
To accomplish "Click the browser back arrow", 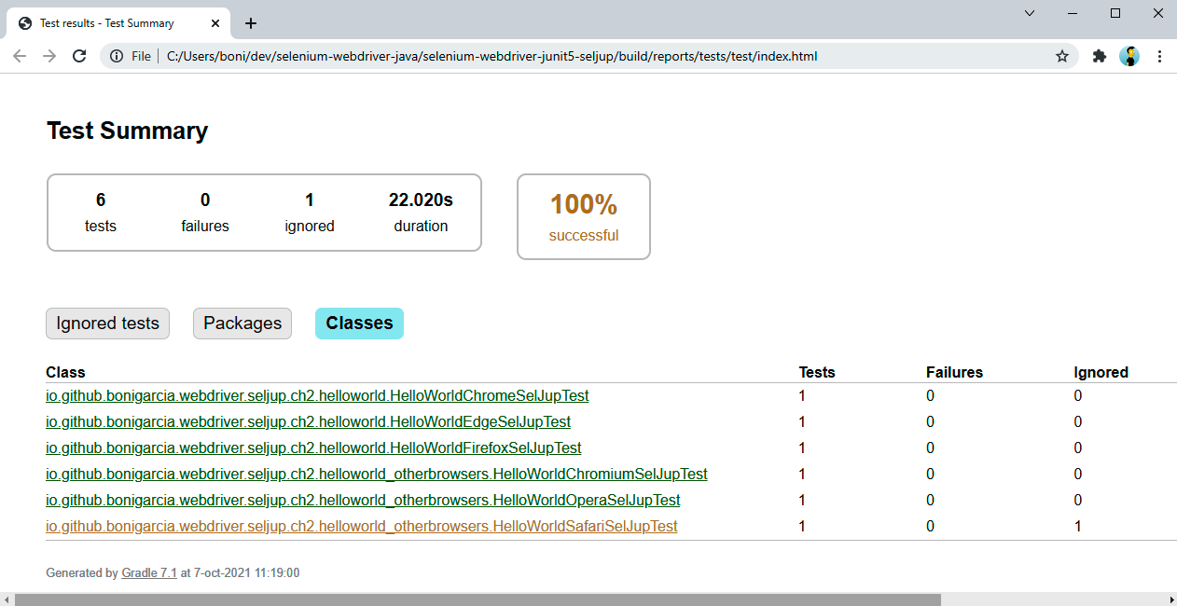I will (x=20, y=56).
